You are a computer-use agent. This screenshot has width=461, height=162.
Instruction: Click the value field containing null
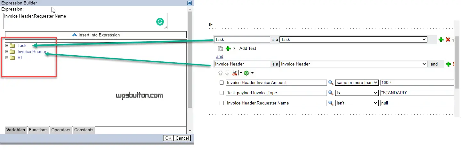[417, 103]
